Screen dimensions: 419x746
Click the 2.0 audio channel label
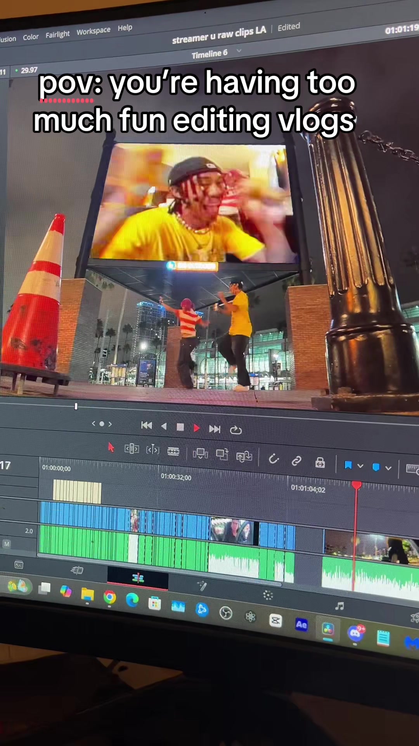pyautogui.click(x=29, y=531)
